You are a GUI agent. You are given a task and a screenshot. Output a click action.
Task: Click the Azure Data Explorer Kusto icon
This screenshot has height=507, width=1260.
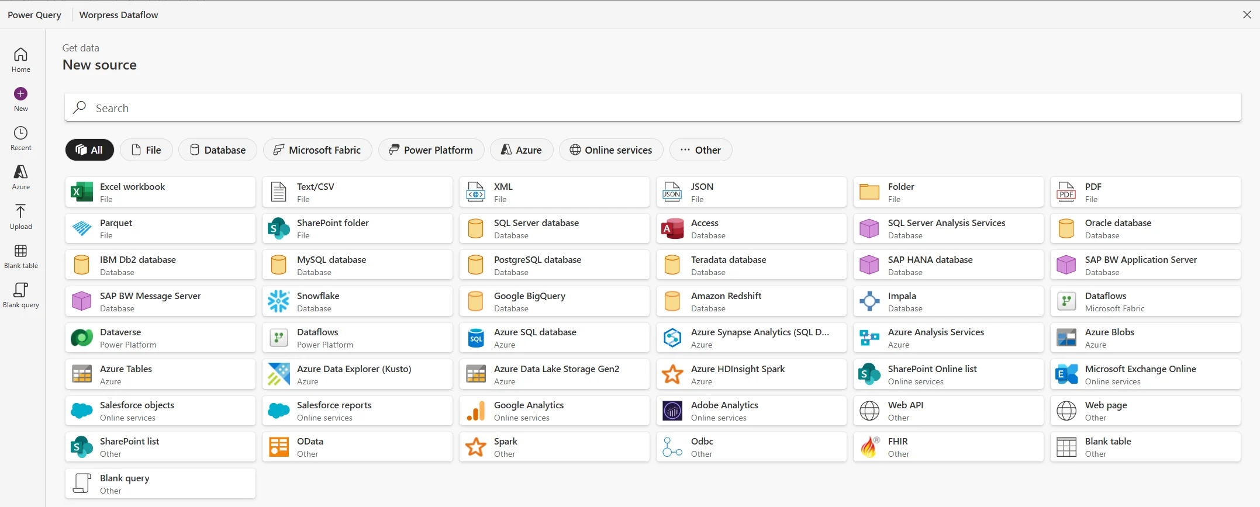tap(279, 374)
